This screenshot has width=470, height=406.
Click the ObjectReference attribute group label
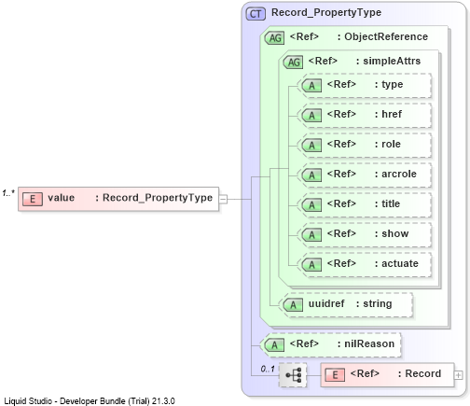click(382, 36)
